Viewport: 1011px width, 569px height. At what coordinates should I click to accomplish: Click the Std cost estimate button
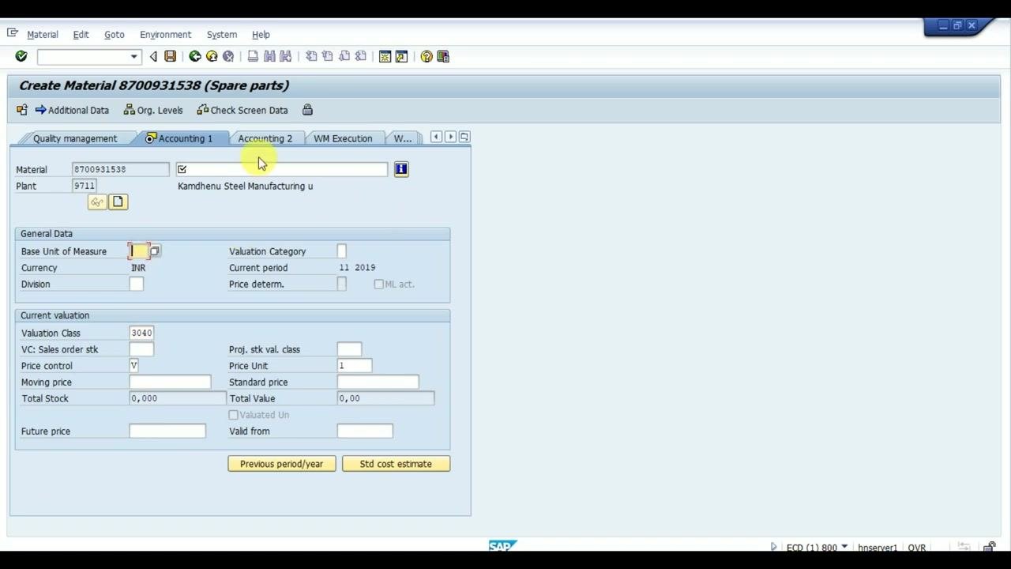click(396, 464)
